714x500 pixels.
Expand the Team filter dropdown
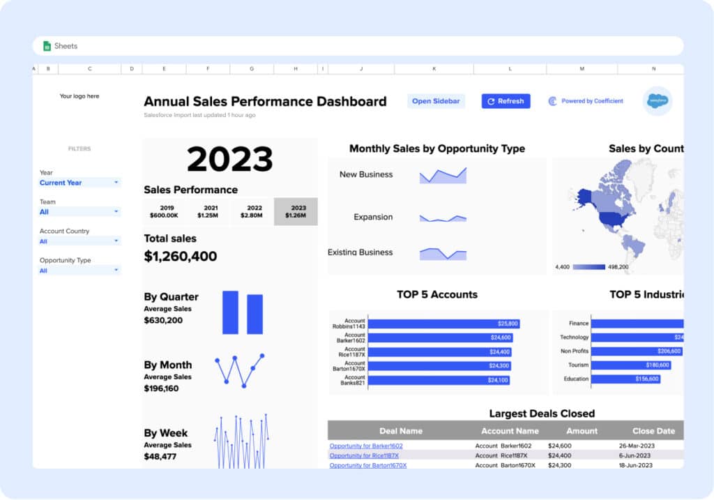point(79,212)
